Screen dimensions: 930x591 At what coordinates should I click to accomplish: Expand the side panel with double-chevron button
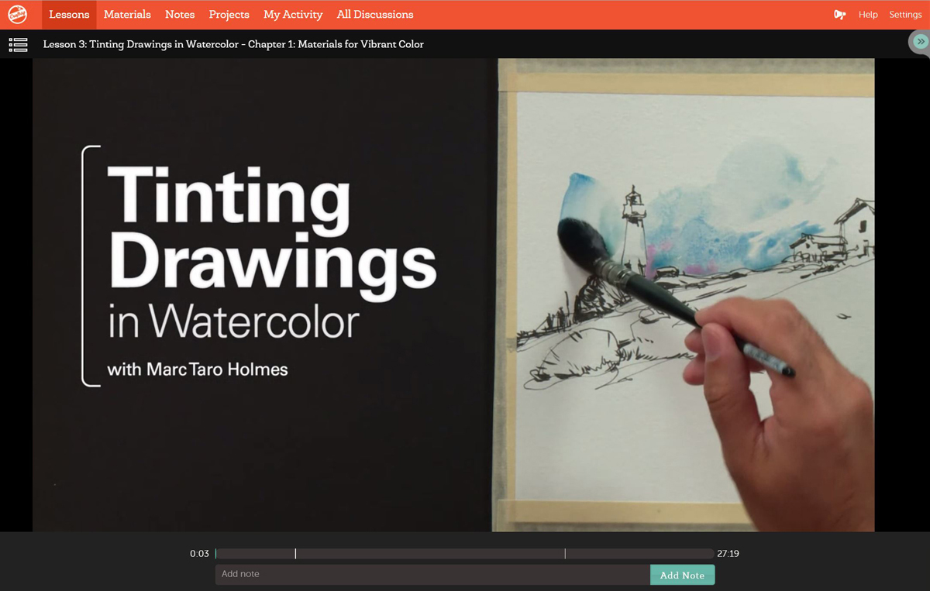pos(920,42)
